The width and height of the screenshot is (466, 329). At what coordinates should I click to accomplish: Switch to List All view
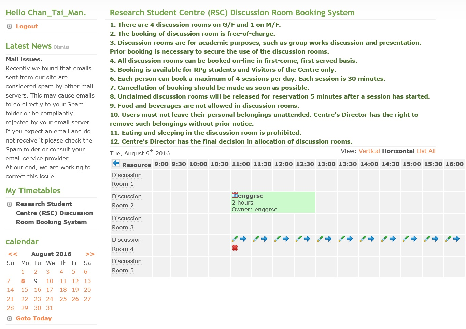tap(426, 151)
